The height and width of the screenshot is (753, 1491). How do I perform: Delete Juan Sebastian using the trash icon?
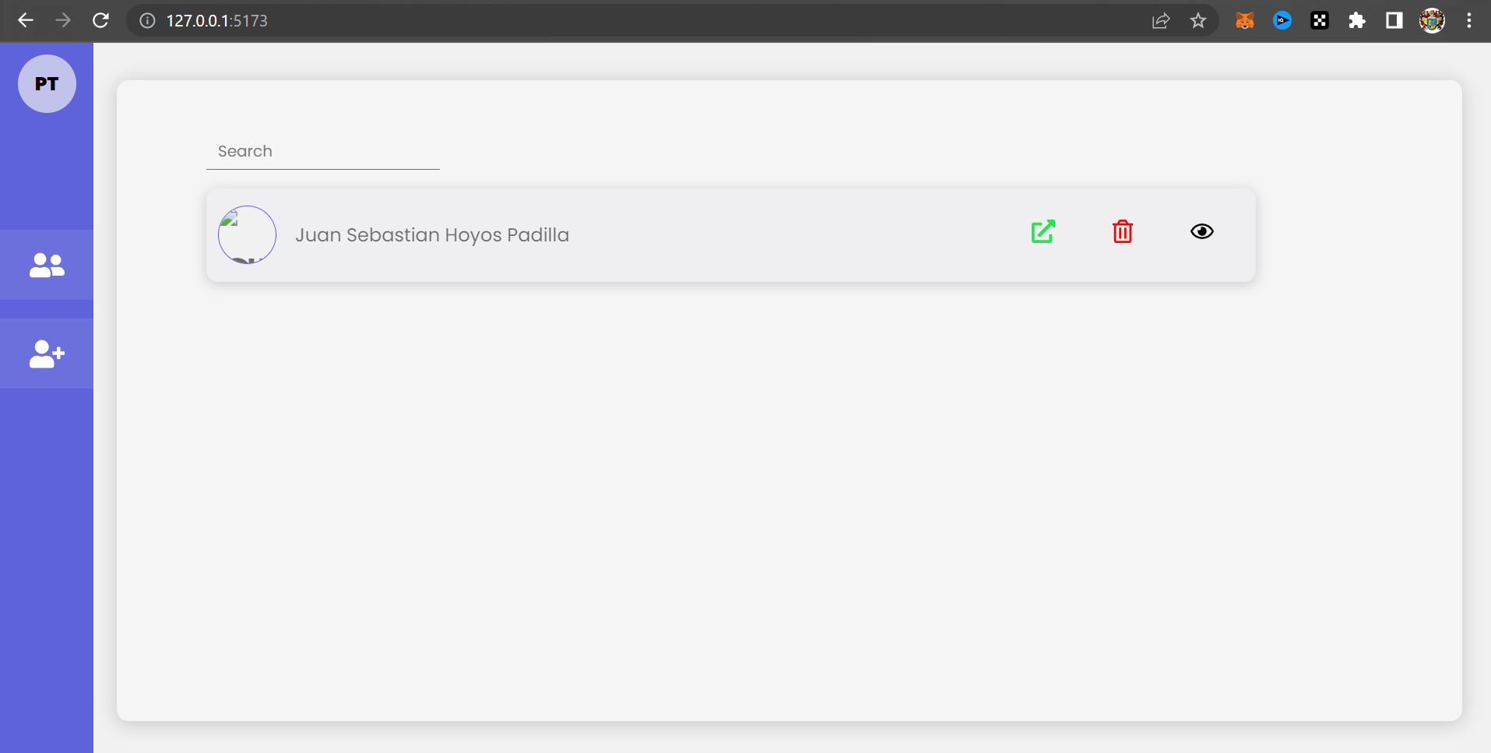(x=1122, y=231)
